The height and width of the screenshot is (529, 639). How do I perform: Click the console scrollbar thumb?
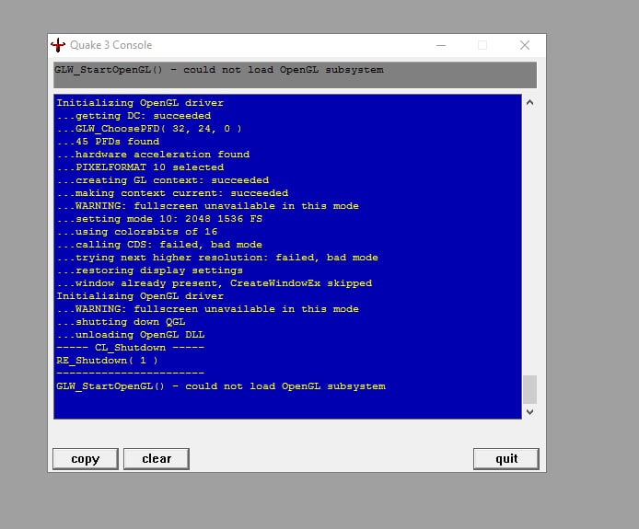pyautogui.click(x=529, y=389)
